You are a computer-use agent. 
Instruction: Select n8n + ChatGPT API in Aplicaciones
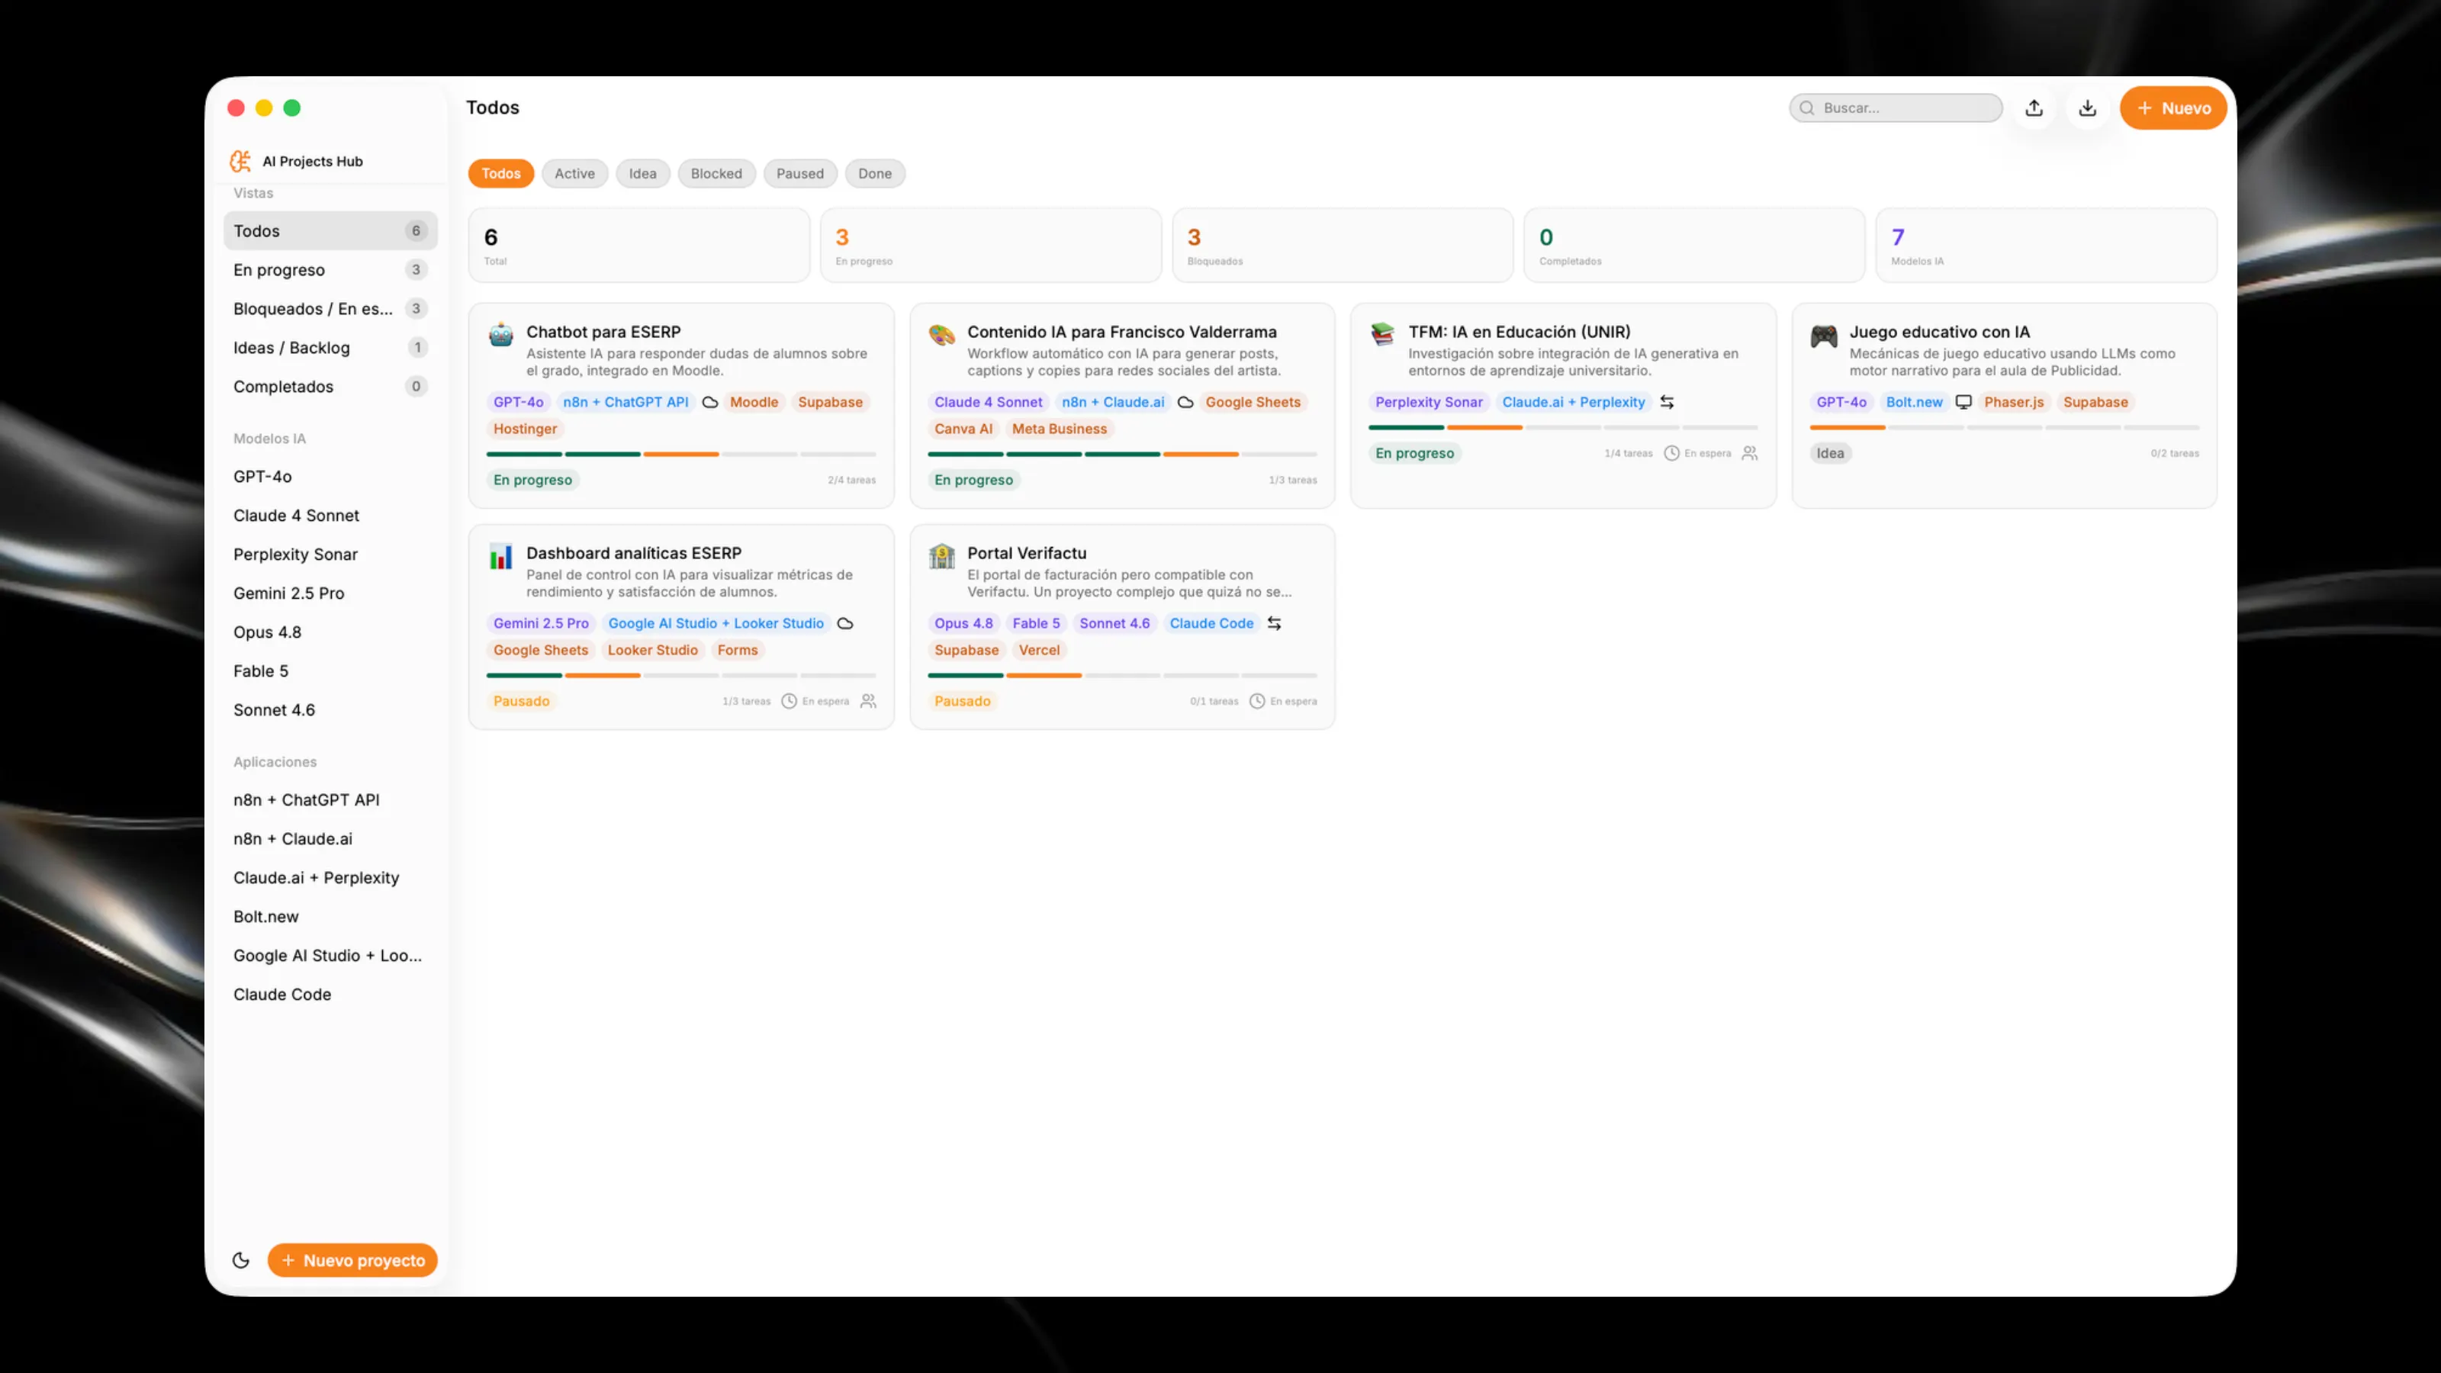330,799
